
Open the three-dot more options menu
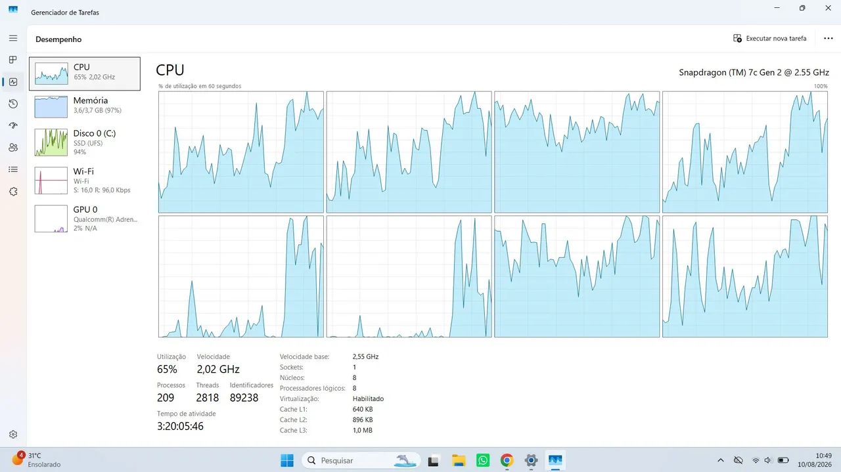[829, 39]
